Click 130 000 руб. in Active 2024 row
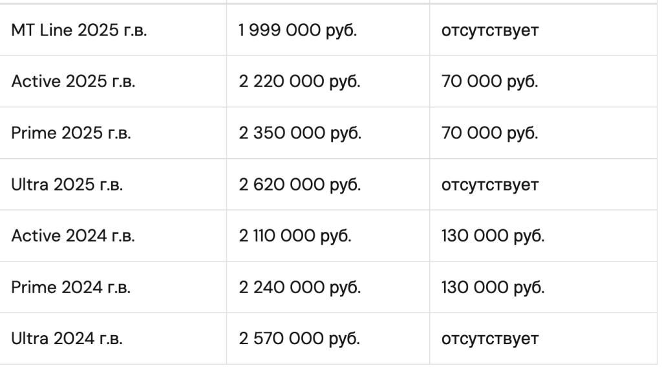 pos(493,236)
